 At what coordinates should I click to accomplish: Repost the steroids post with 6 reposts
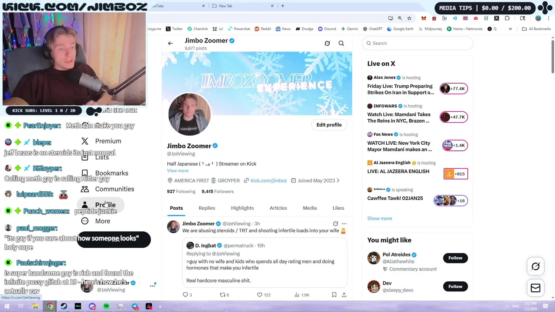tap(224, 295)
